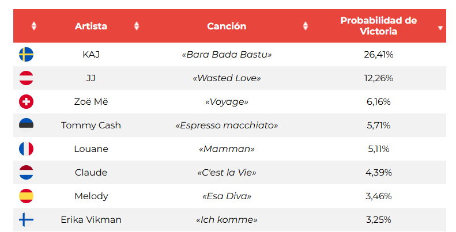Click the France flag icon

26,149
